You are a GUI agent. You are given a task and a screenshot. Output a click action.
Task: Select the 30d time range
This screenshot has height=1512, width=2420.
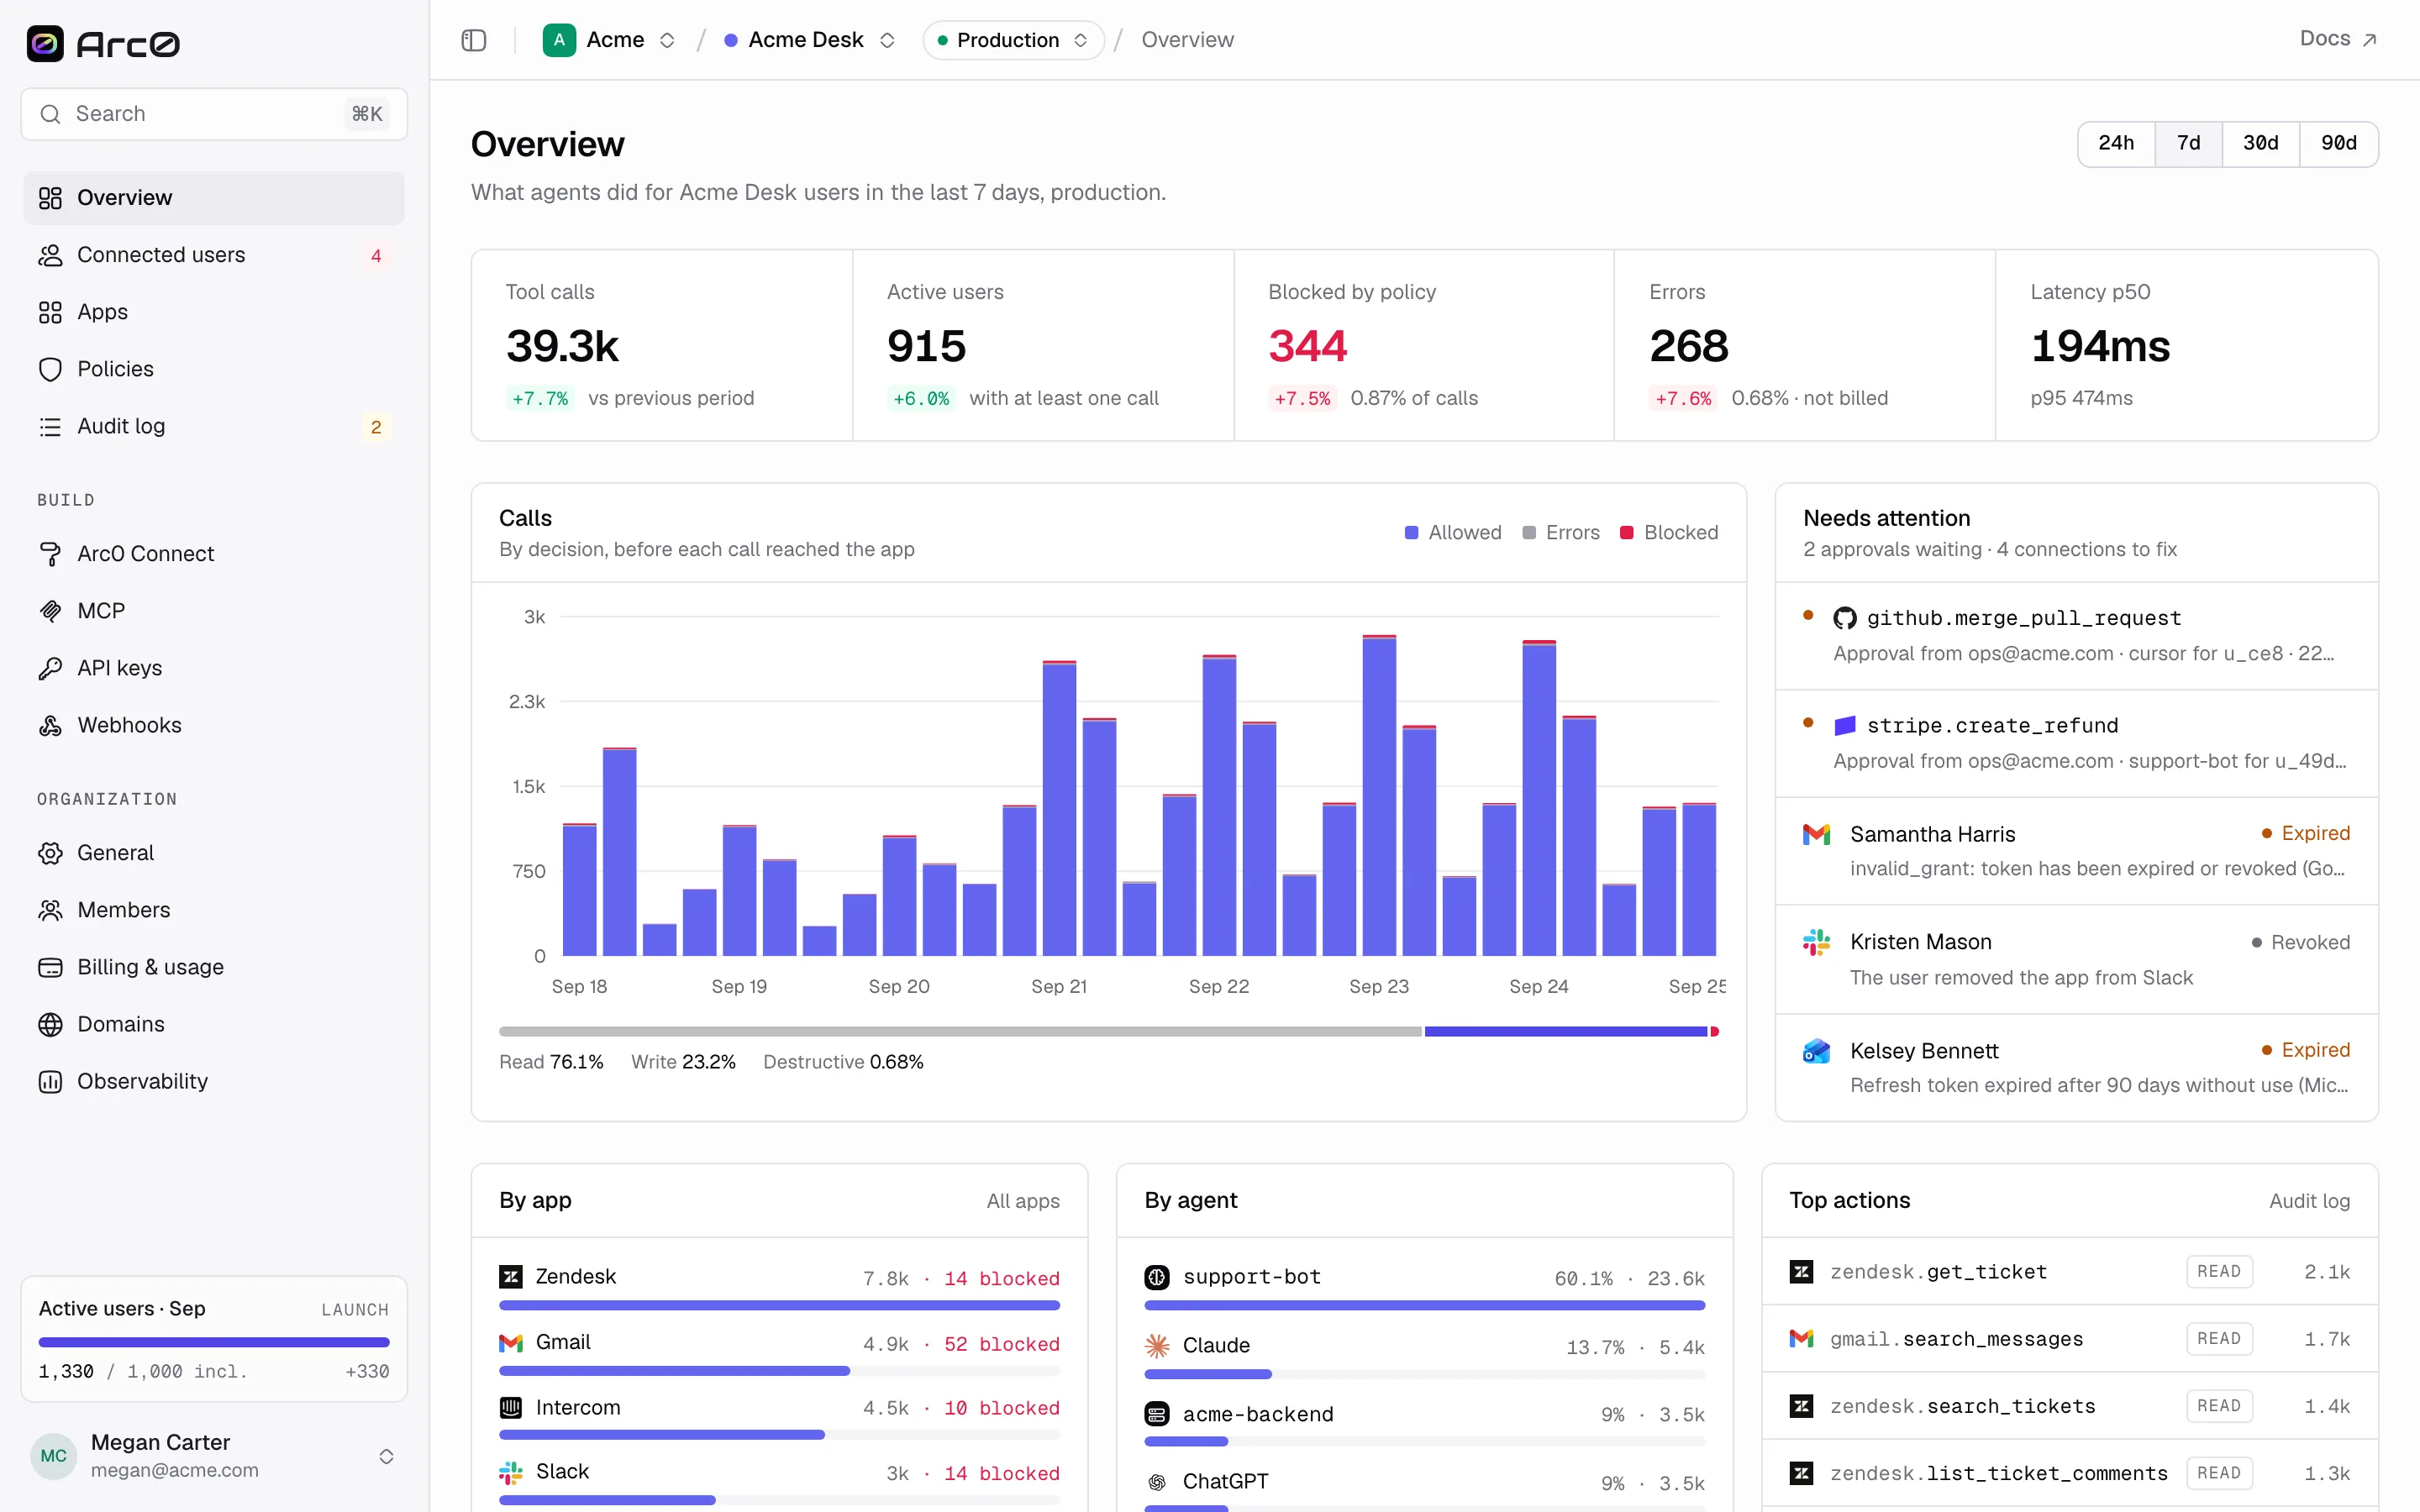pyautogui.click(x=2260, y=144)
